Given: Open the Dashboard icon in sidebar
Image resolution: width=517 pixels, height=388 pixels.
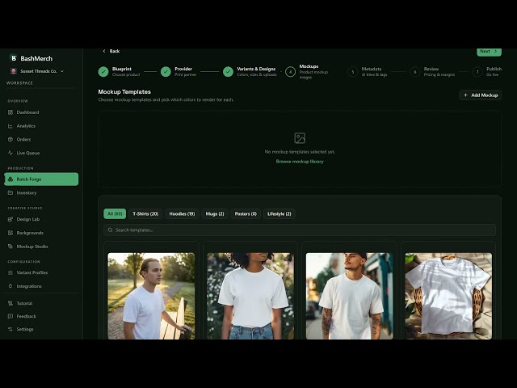Looking at the screenshot, I should pyautogui.click(x=11, y=112).
